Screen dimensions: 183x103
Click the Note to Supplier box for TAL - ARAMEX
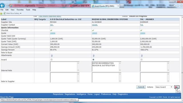(155, 78)
